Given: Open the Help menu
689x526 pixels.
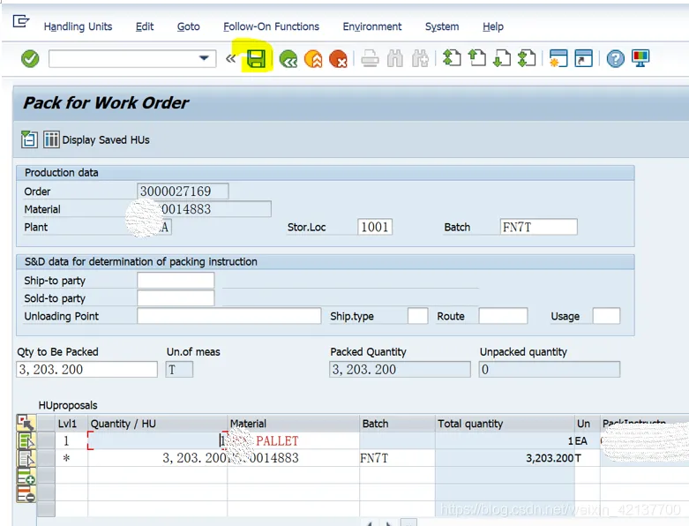Looking at the screenshot, I should (493, 26).
